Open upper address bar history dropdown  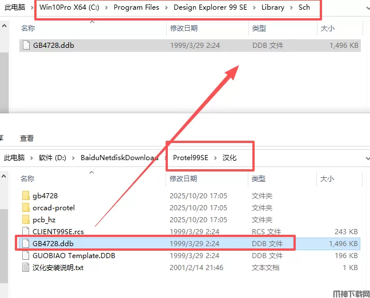[x=368, y=8]
